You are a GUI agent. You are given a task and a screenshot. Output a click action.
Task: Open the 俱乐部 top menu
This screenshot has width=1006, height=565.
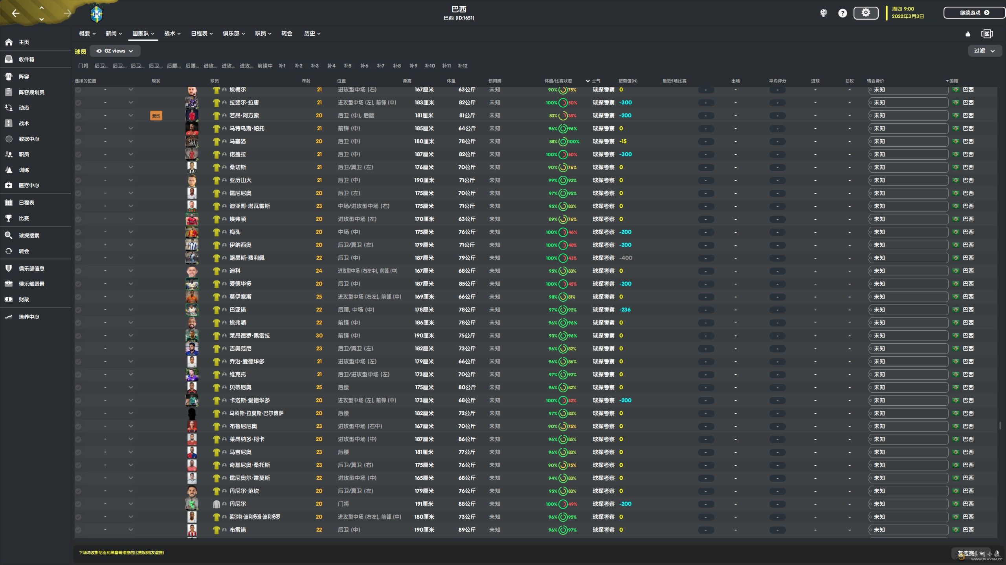coord(233,34)
